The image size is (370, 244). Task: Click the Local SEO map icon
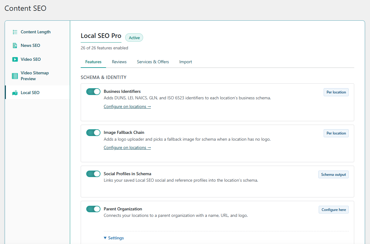(x=15, y=93)
